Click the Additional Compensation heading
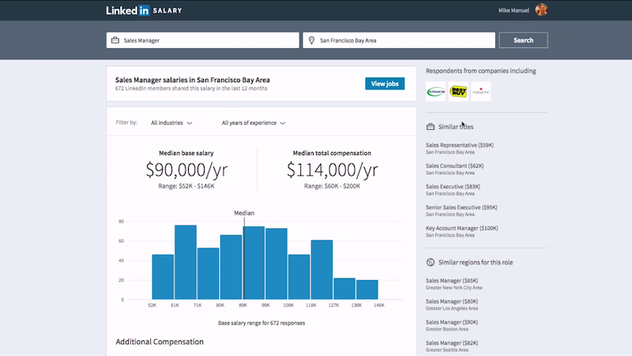 (x=160, y=342)
